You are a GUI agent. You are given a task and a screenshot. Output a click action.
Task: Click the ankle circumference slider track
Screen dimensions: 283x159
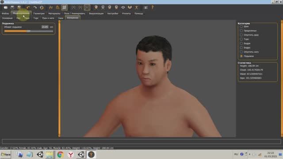29,31
